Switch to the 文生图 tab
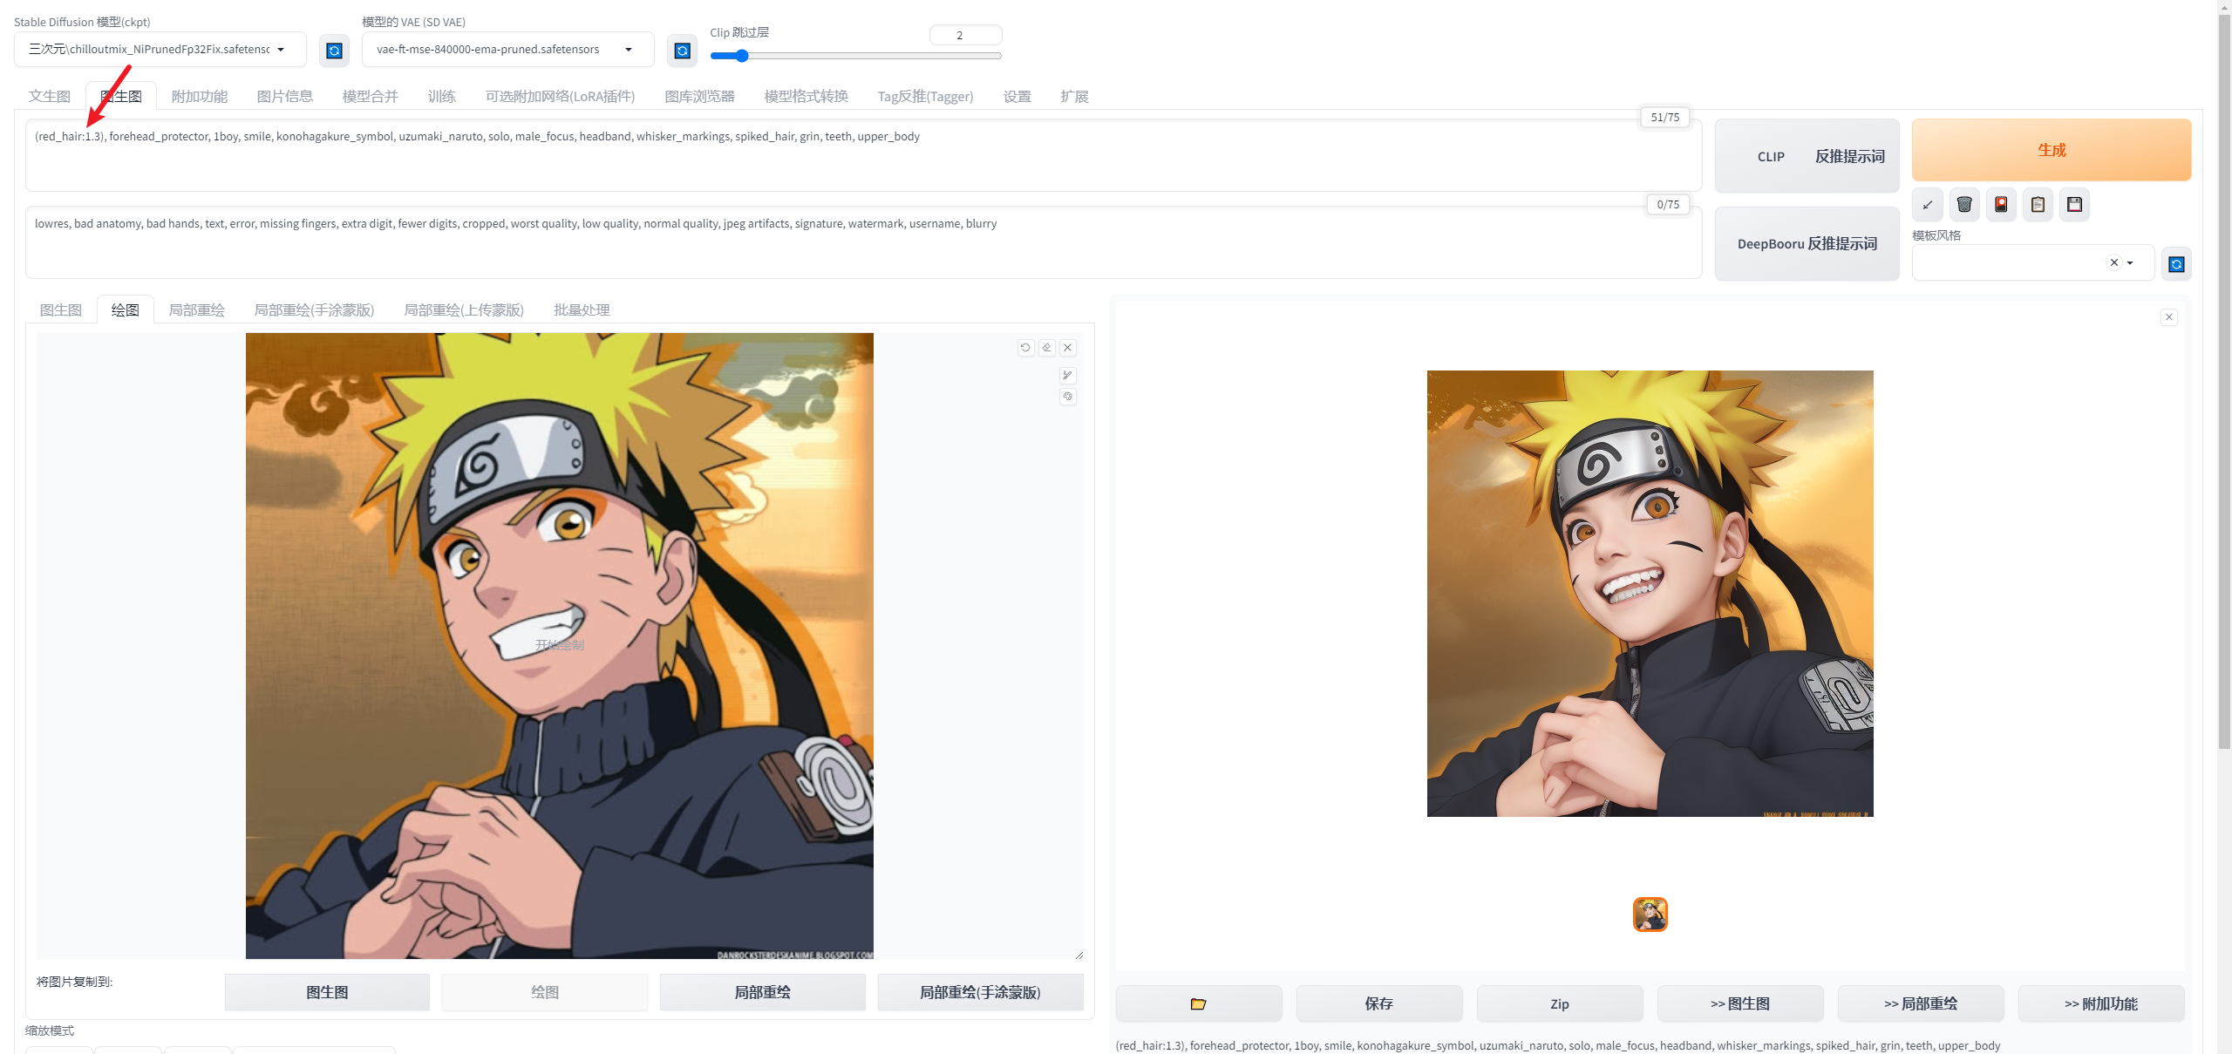 point(50,96)
